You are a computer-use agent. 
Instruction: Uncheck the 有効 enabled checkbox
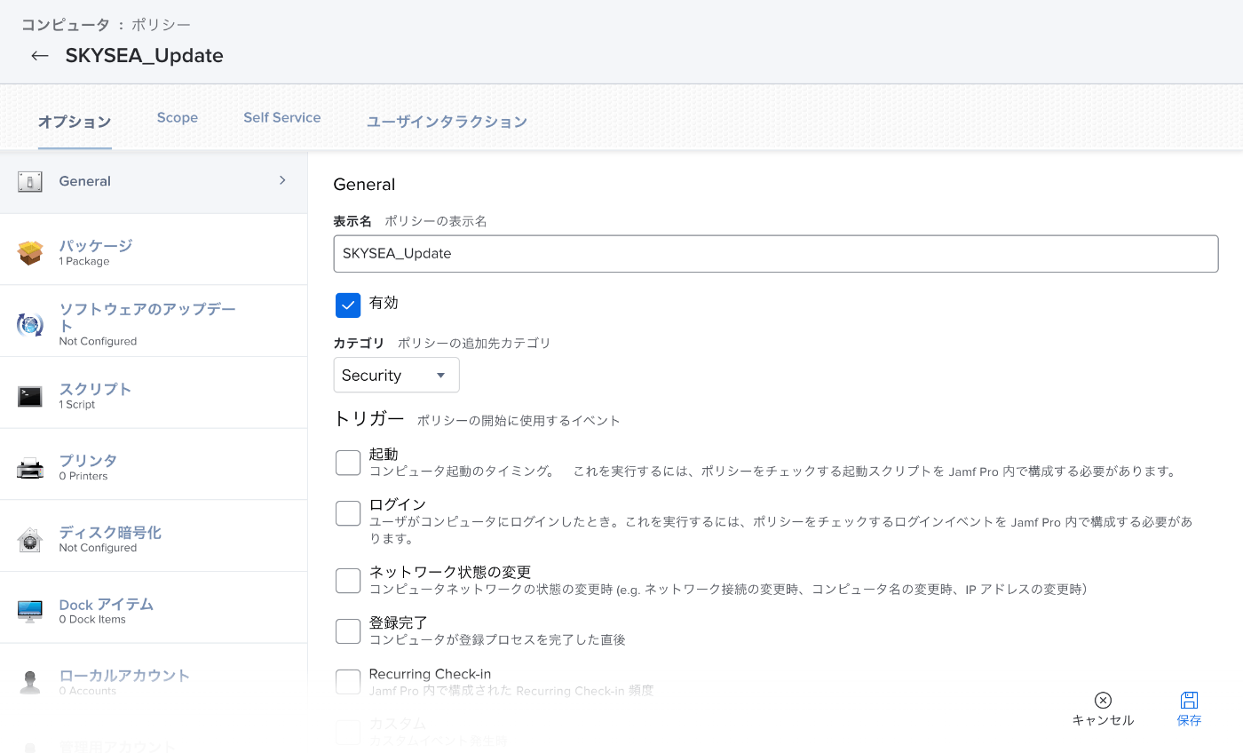(x=348, y=305)
